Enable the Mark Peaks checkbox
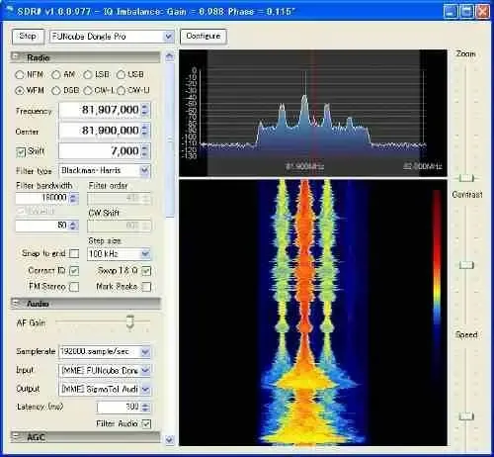The height and width of the screenshot is (457, 494). coord(146,287)
